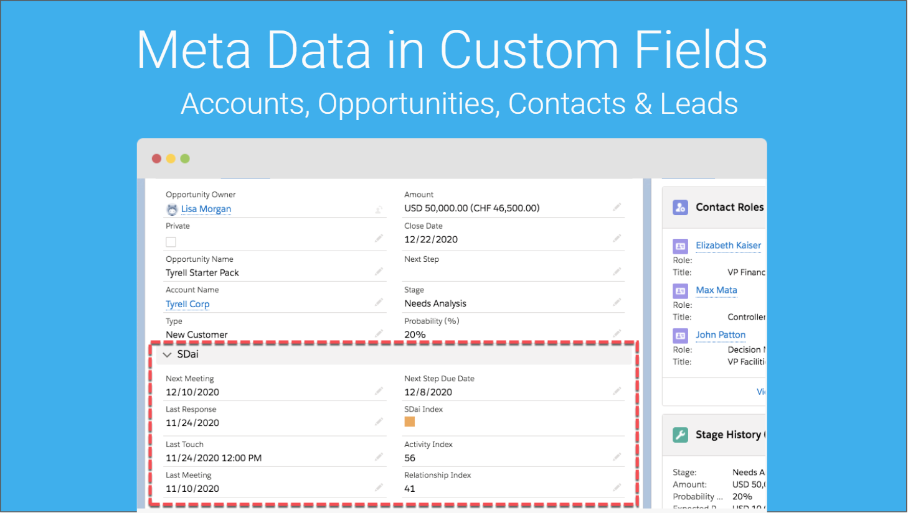Click the red window close dot
The image size is (908, 513).
tap(156, 159)
